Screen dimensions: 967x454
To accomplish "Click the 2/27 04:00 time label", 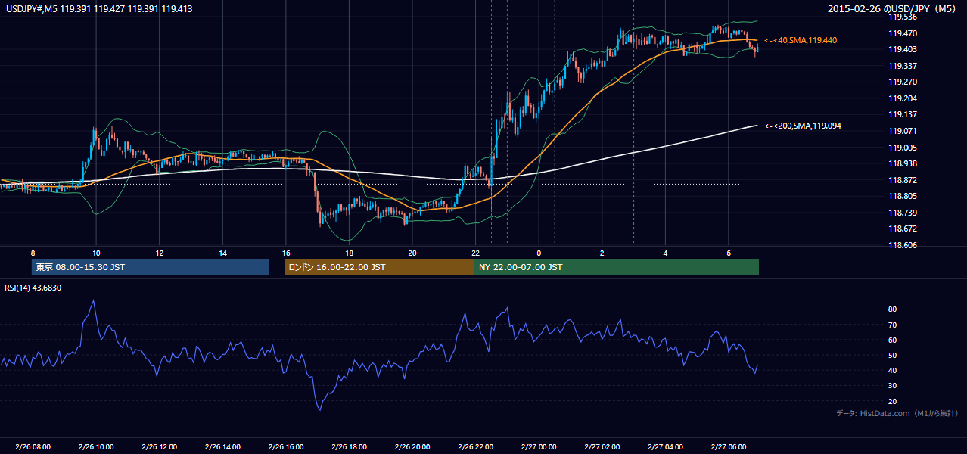I will [x=665, y=447].
